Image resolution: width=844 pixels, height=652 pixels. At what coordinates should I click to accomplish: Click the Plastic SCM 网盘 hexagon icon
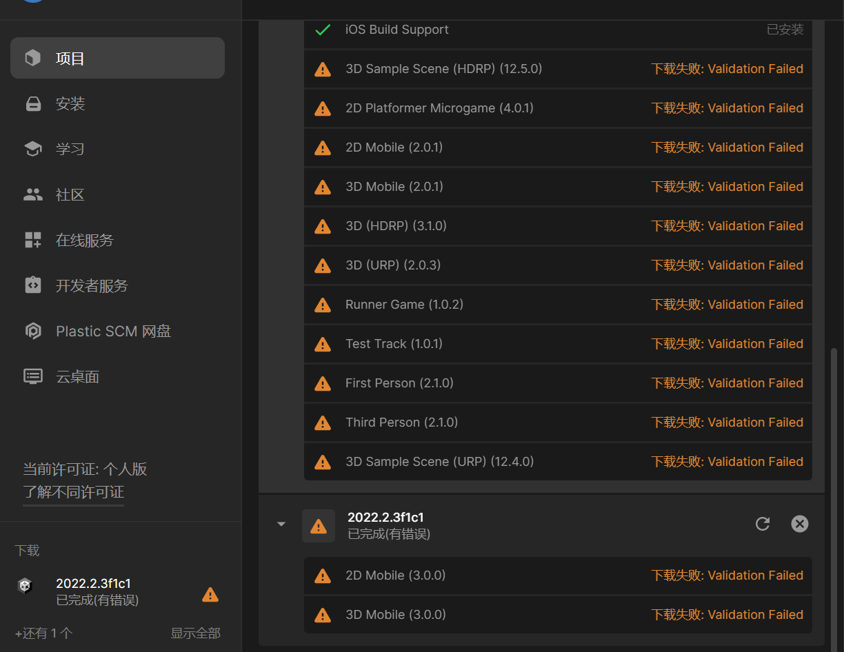tap(33, 332)
